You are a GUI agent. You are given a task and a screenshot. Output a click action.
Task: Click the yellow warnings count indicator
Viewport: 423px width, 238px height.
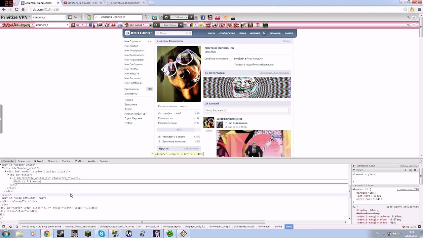point(413,227)
